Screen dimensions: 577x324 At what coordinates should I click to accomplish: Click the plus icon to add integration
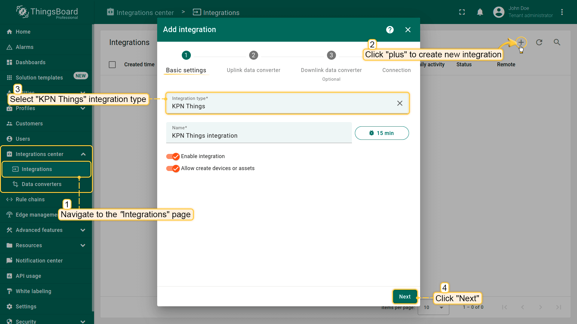(521, 42)
